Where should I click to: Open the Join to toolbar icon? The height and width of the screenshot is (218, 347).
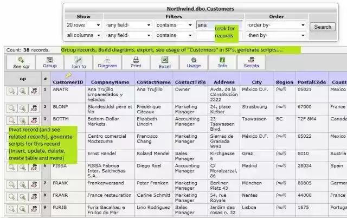(x=79, y=62)
